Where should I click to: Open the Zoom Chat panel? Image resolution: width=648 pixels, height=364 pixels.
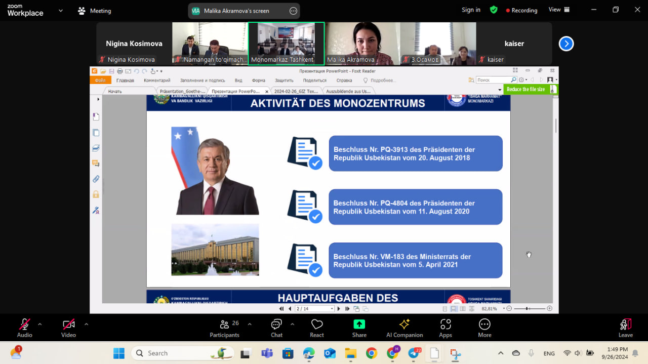276,328
